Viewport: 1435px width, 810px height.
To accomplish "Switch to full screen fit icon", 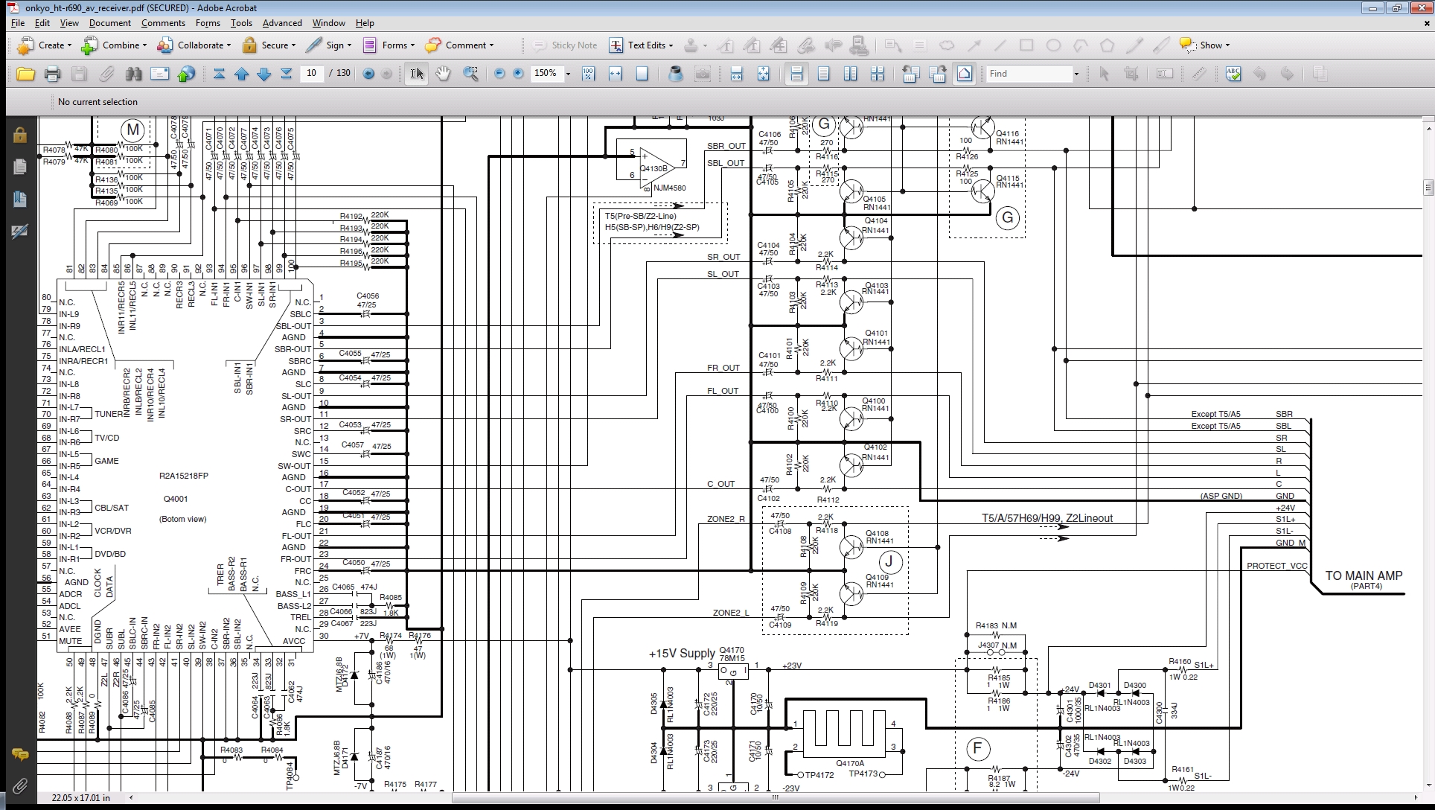I will coord(764,74).
